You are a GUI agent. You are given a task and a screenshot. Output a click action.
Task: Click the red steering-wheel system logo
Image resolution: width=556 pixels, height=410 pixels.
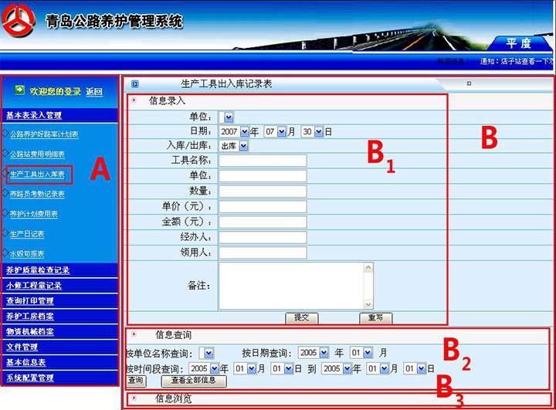[19, 20]
